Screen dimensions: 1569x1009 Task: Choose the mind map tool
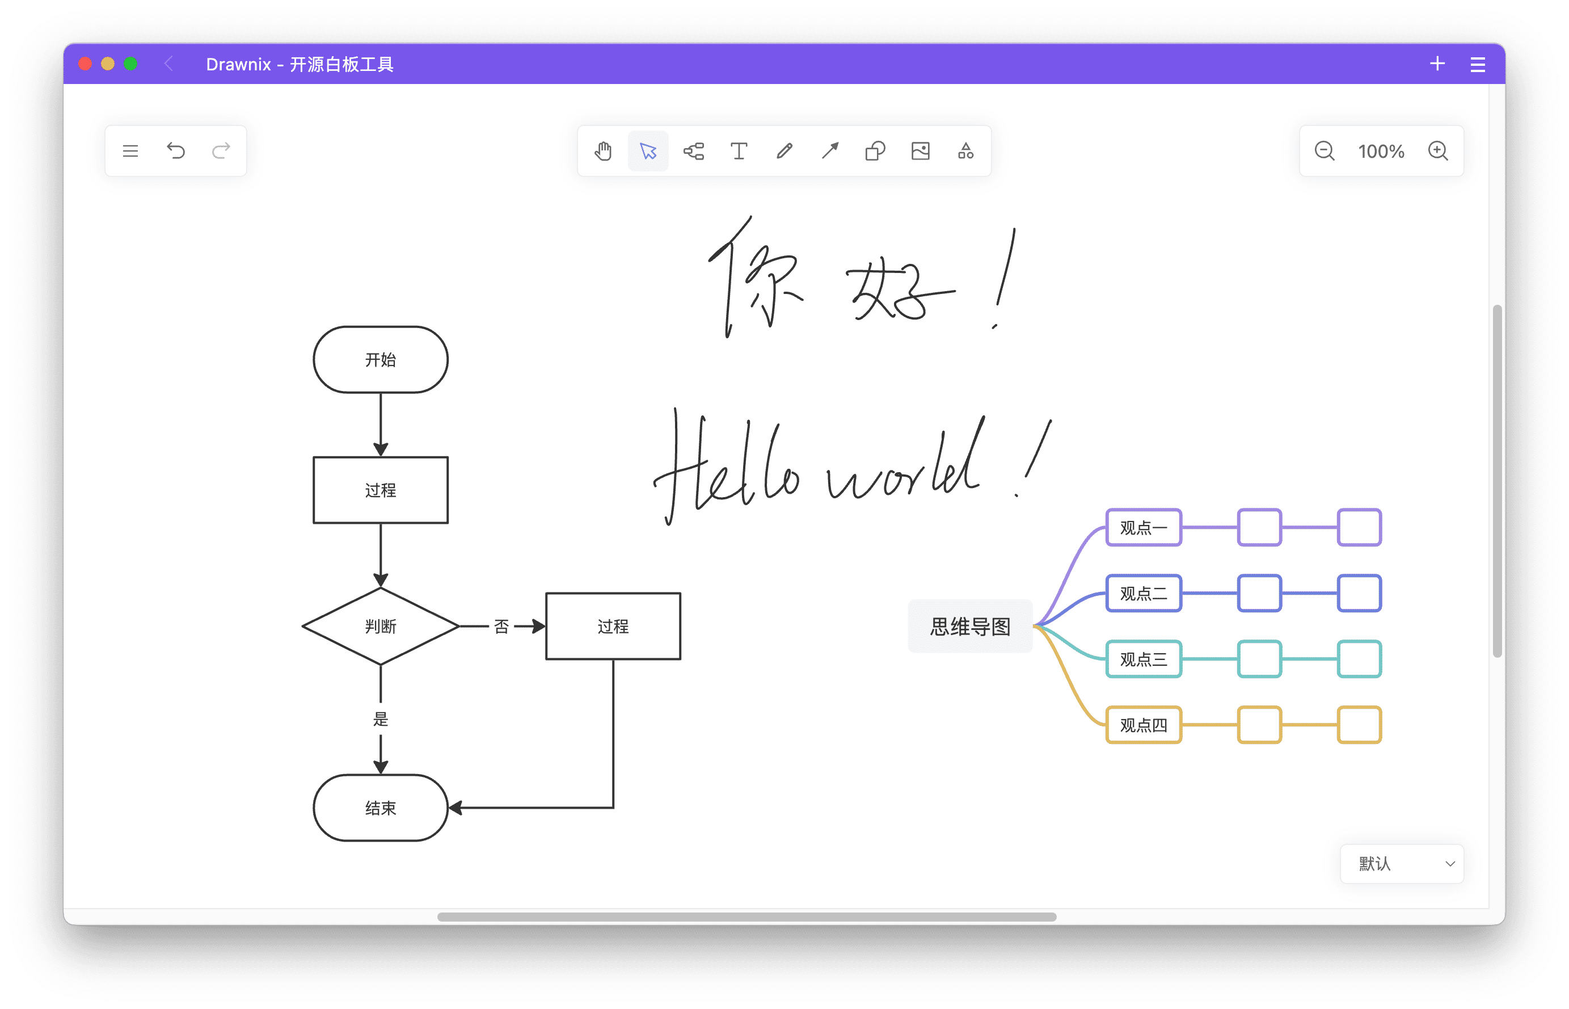[694, 151]
